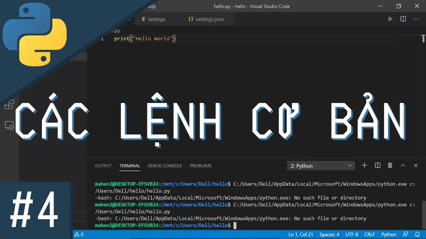Kill the terminal with the trash icon
Screen dimensions: 426x239
(390, 165)
